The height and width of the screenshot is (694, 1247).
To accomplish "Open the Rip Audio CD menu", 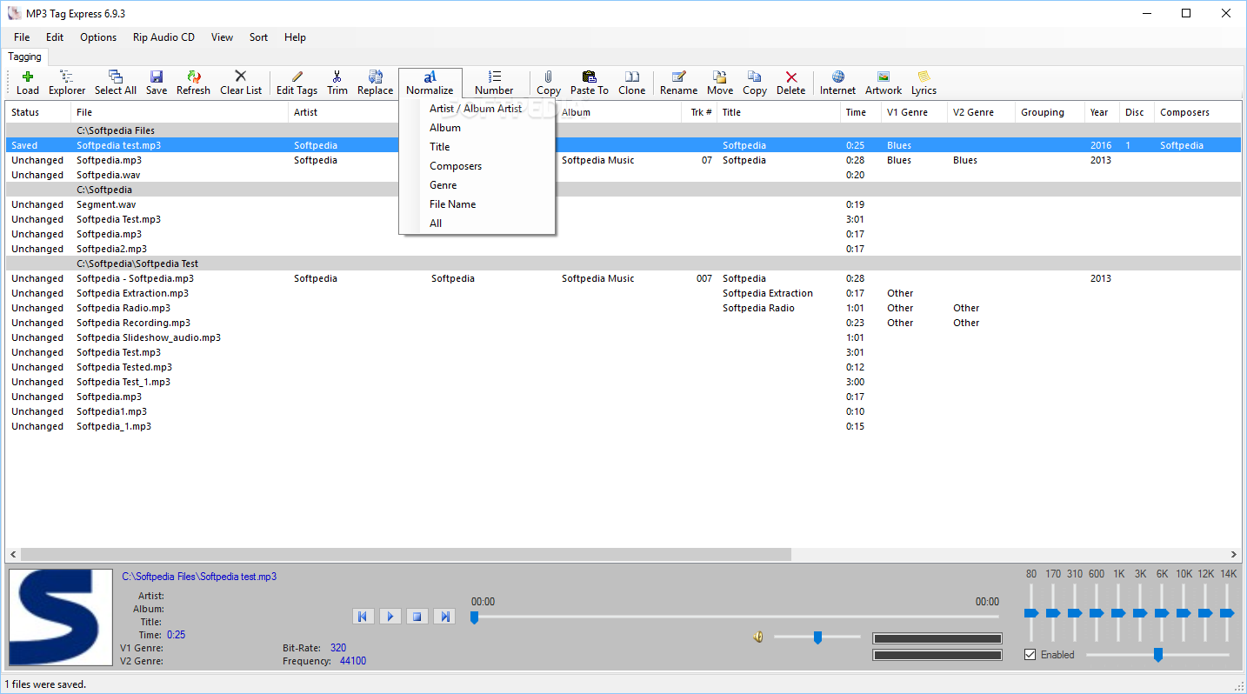I will (x=163, y=37).
